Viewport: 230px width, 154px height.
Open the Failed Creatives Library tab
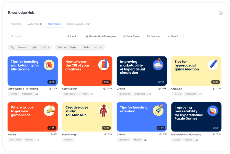tap(79, 24)
